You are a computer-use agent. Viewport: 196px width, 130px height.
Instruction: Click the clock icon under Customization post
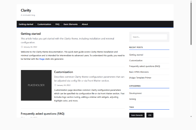pyautogui.click(x=55, y=85)
